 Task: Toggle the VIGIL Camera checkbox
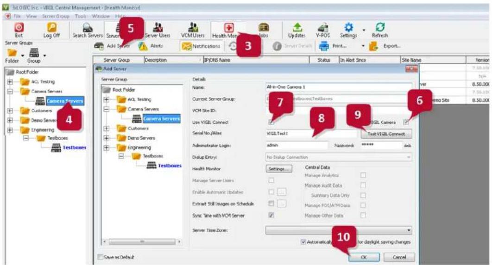point(406,122)
